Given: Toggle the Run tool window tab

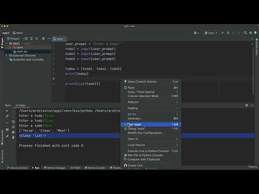Looking at the screenshot, I should click(36, 168).
